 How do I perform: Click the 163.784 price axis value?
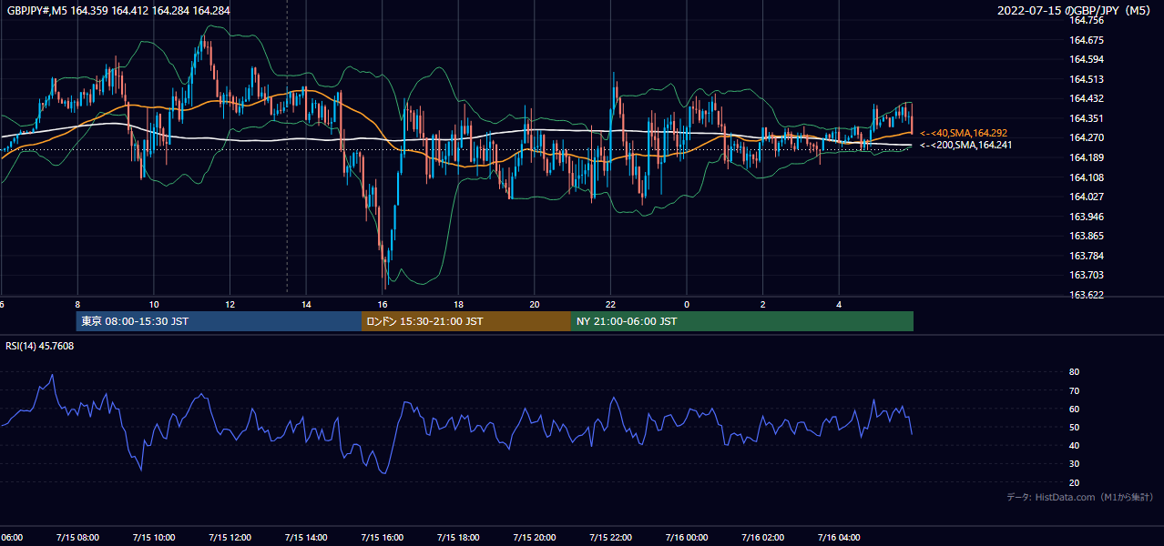click(1087, 256)
